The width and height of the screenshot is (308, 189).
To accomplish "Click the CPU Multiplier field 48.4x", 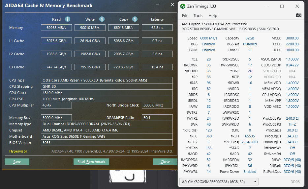I will [56, 105].
